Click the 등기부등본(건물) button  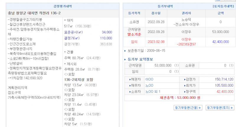pyautogui.click(x=188, y=108)
